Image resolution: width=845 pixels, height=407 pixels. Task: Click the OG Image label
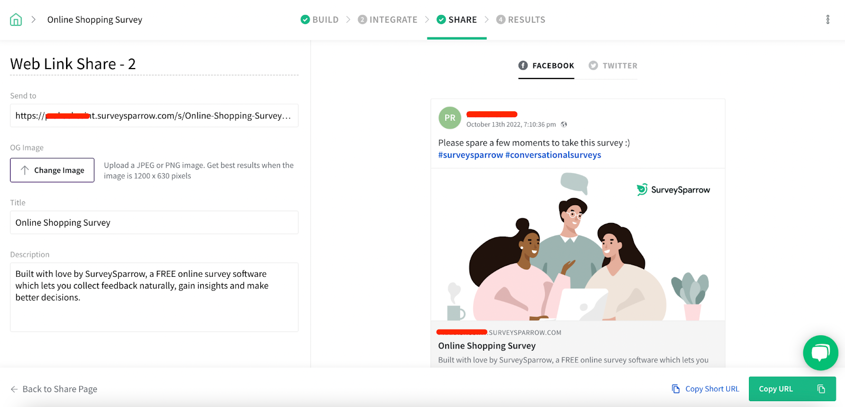27,148
